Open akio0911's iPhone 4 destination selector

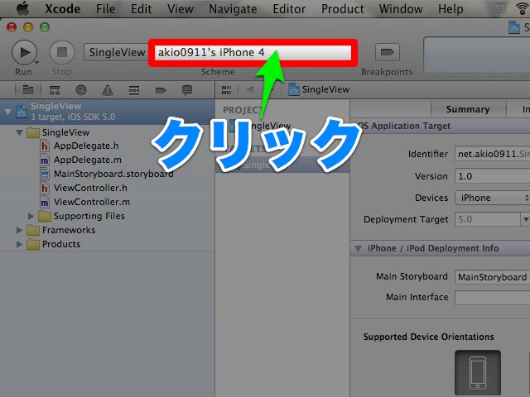[253, 52]
